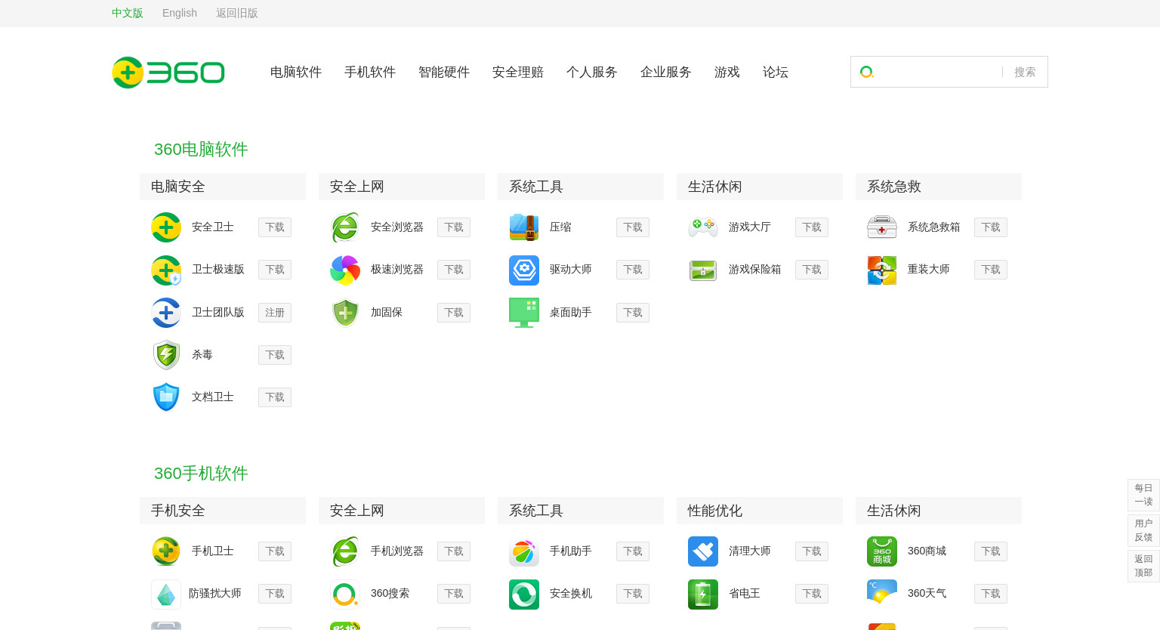This screenshot has width=1160, height=630.
Task: Click the 清理大师 product name
Action: [x=750, y=551]
